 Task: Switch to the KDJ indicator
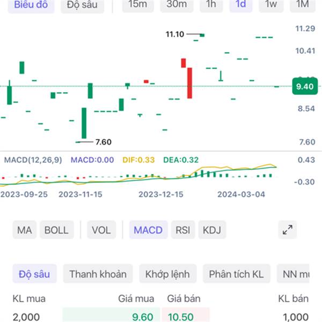(212, 230)
